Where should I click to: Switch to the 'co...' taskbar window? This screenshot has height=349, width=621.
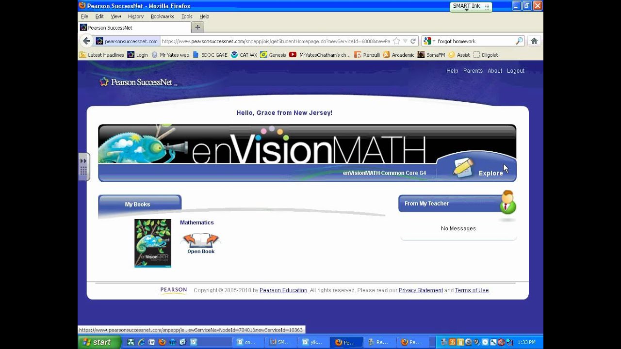point(248,342)
